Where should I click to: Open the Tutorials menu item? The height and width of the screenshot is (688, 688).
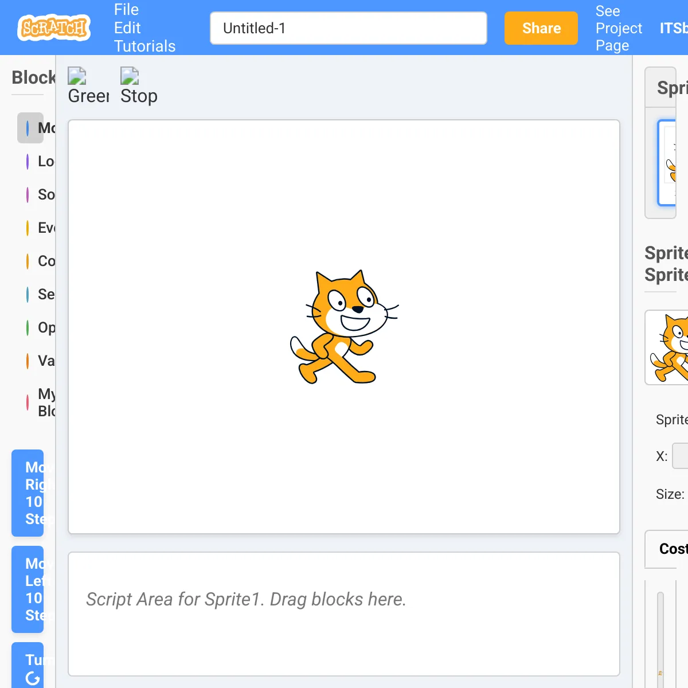coord(144,46)
